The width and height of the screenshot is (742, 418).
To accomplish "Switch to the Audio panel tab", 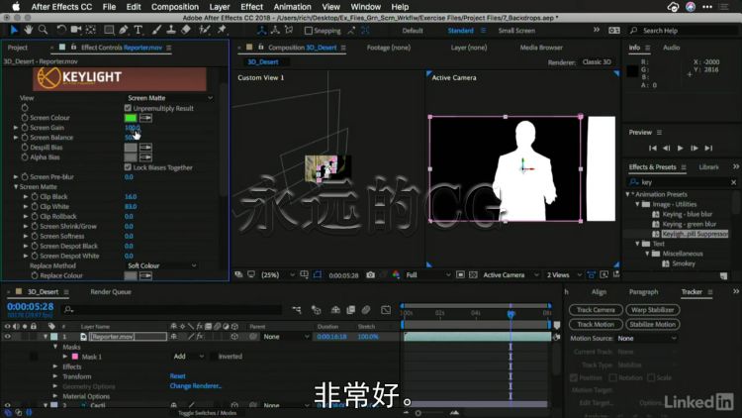I will coord(671,48).
